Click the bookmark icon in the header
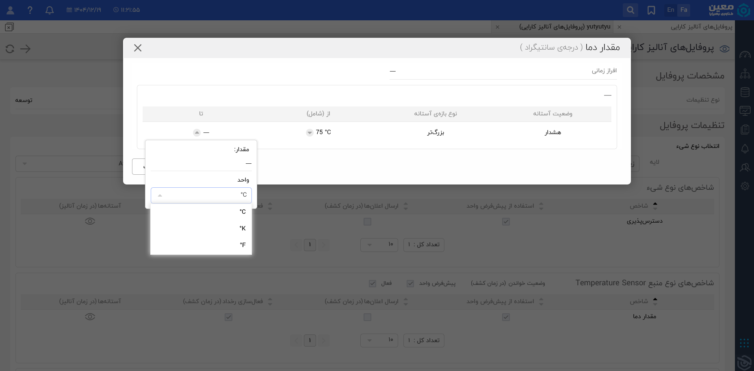Viewport: 754px width, 371px height. tap(651, 10)
